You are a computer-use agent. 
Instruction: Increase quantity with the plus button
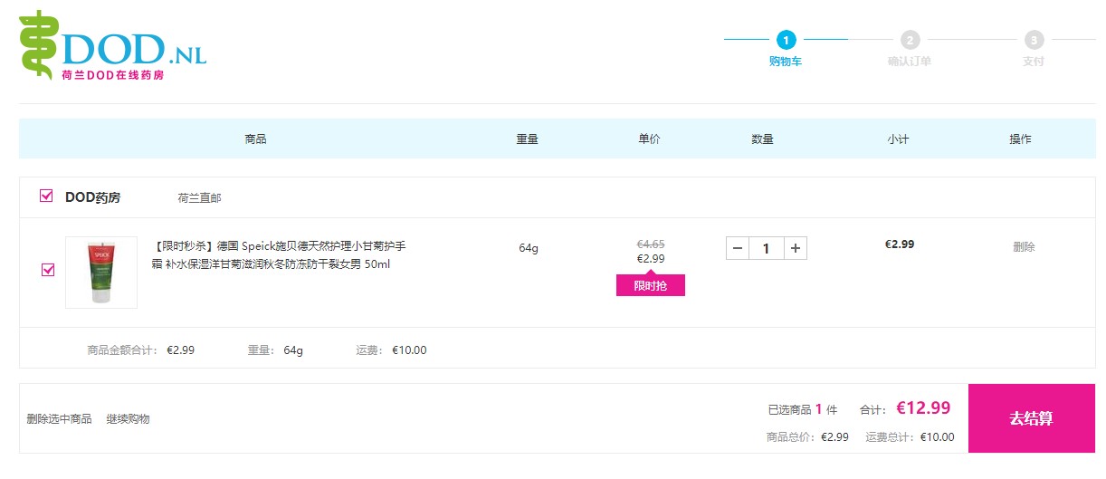pos(796,248)
